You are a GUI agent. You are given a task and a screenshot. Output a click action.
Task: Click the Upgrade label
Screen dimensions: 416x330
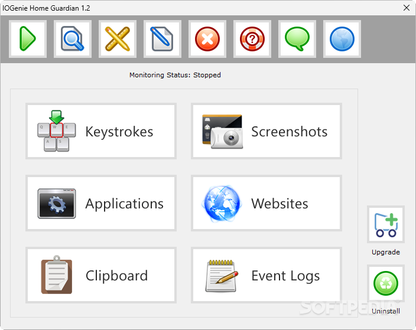[x=386, y=252]
